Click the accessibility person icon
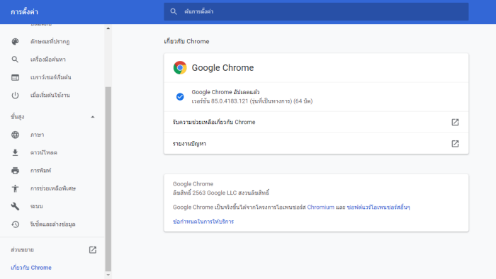496x279 pixels. point(15,188)
